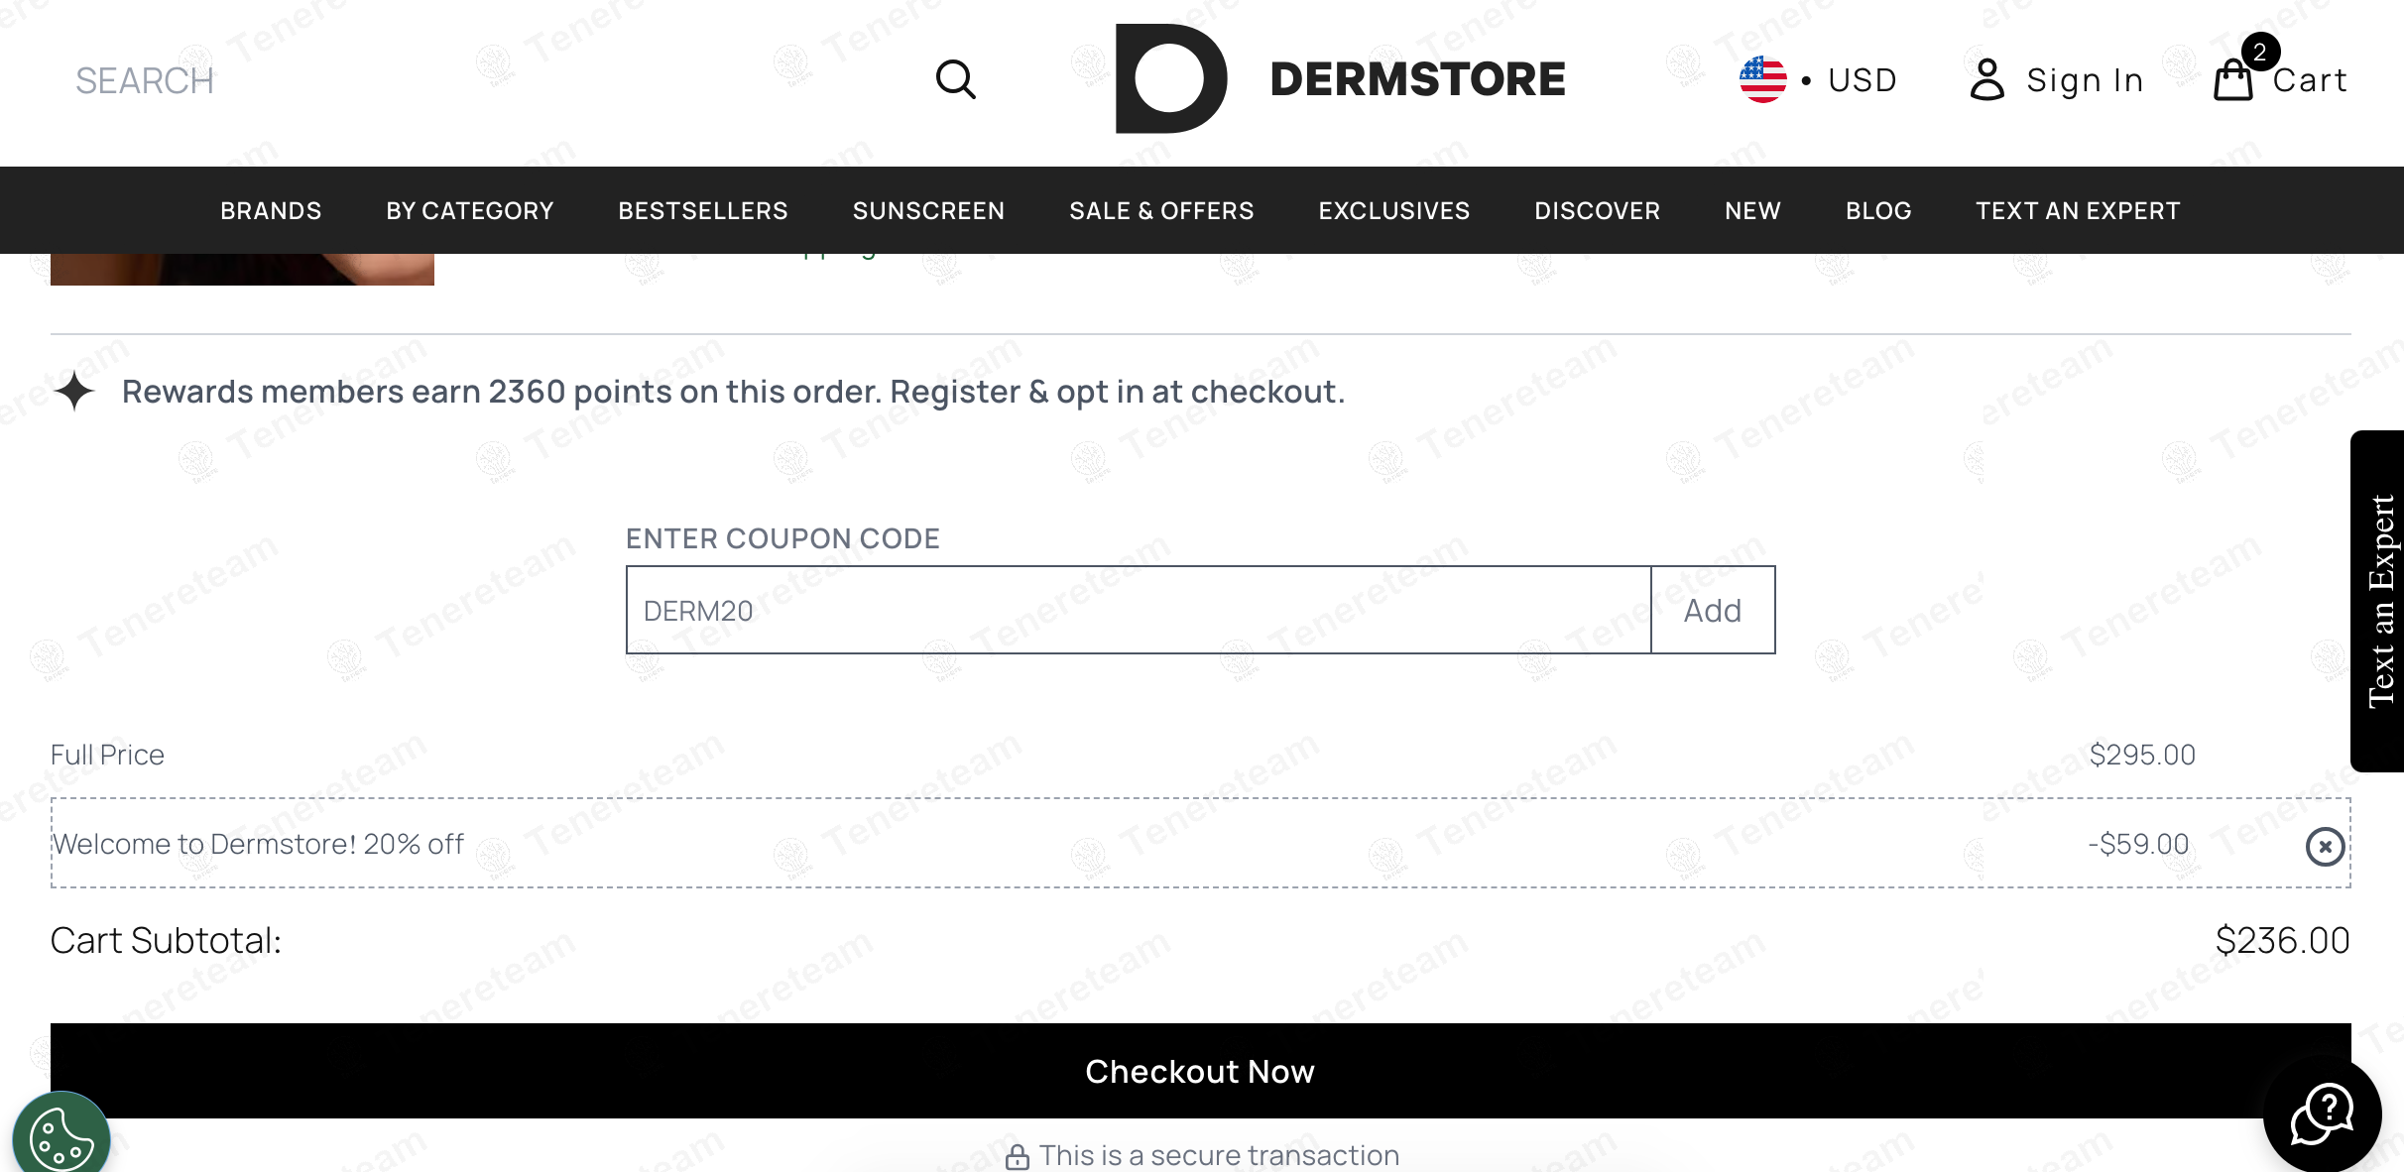Open the Brands menu
Screen dimensions: 2404x1172
[271, 211]
